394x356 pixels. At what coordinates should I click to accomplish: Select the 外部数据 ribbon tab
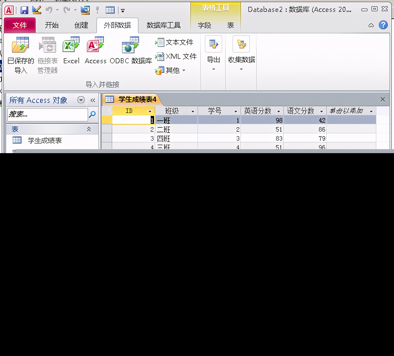tap(117, 25)
